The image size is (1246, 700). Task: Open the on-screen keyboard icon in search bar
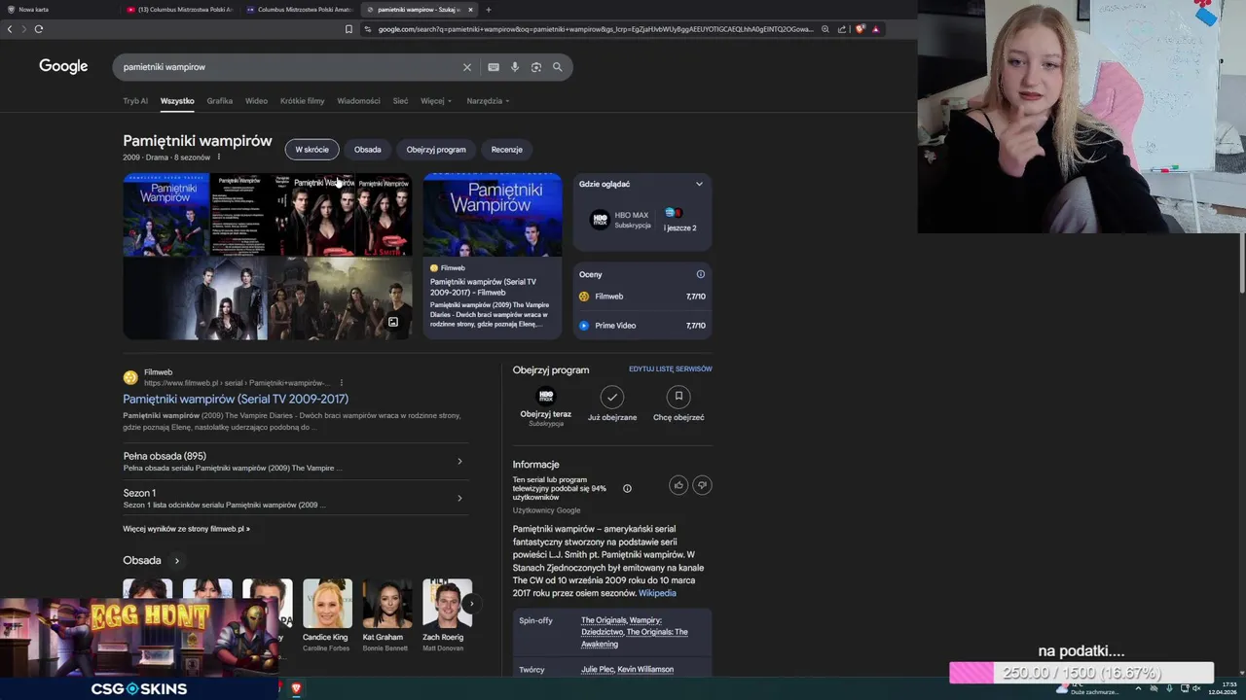click(494, 67)
